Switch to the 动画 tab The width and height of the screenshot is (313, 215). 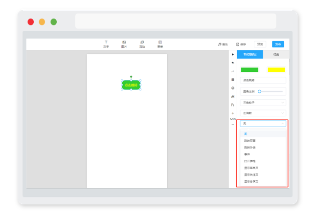276,54
